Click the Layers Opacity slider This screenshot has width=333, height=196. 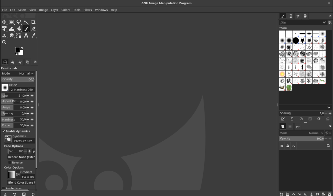tap(301, 139)
